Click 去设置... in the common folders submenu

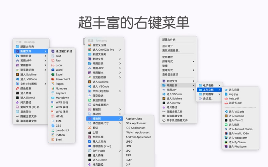click(x=208, y=99)
